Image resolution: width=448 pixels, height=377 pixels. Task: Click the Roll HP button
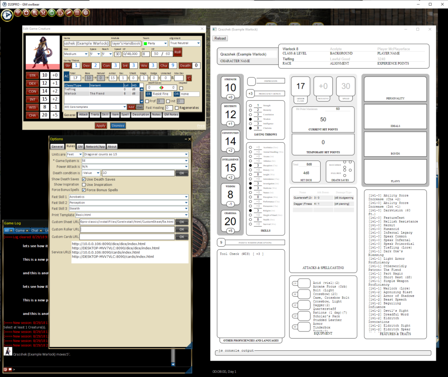[x=178, y=52]
